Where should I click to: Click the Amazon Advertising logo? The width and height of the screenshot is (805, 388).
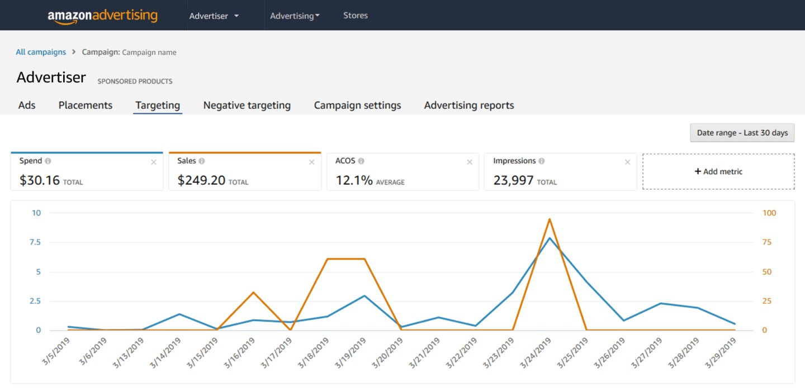[102, 16]
